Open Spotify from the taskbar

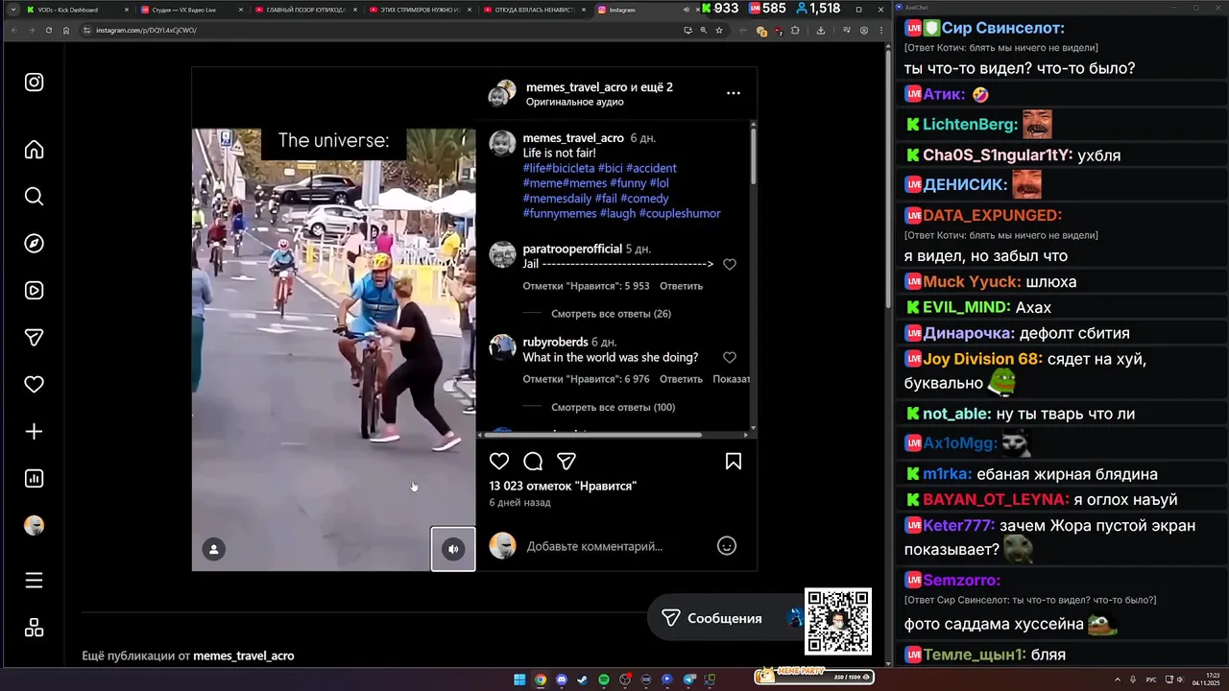tap(604, 679)
